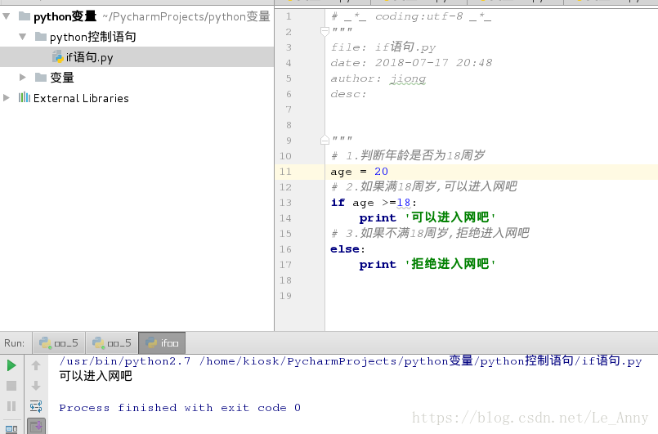Screen dimensions: 658x434
Task: Rerun the script with green play button
Action: (x=11, y=365)
